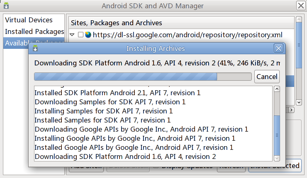Cancel the archive download

point(267,77)
